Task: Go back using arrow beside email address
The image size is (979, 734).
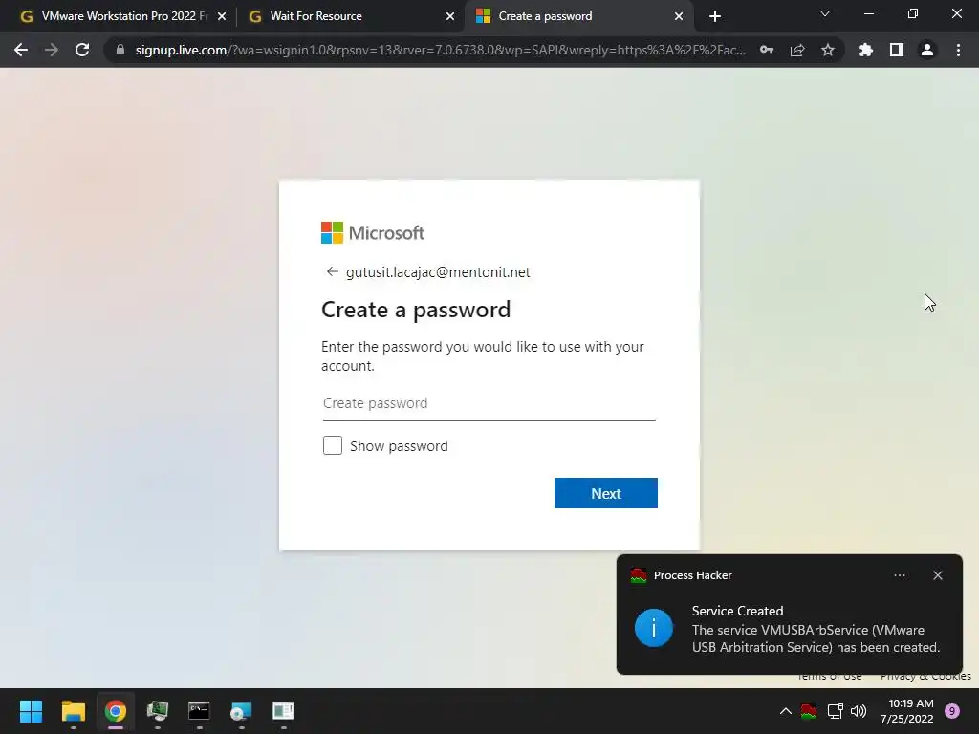Action: [x=332, y=271]
